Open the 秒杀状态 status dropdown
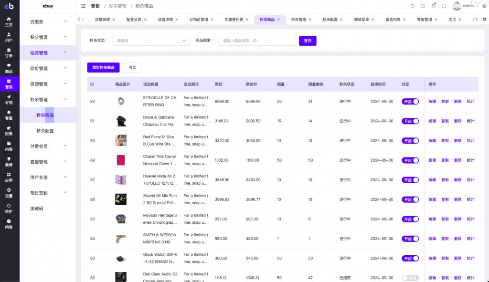The image size is (489, 282). point(152,41)
